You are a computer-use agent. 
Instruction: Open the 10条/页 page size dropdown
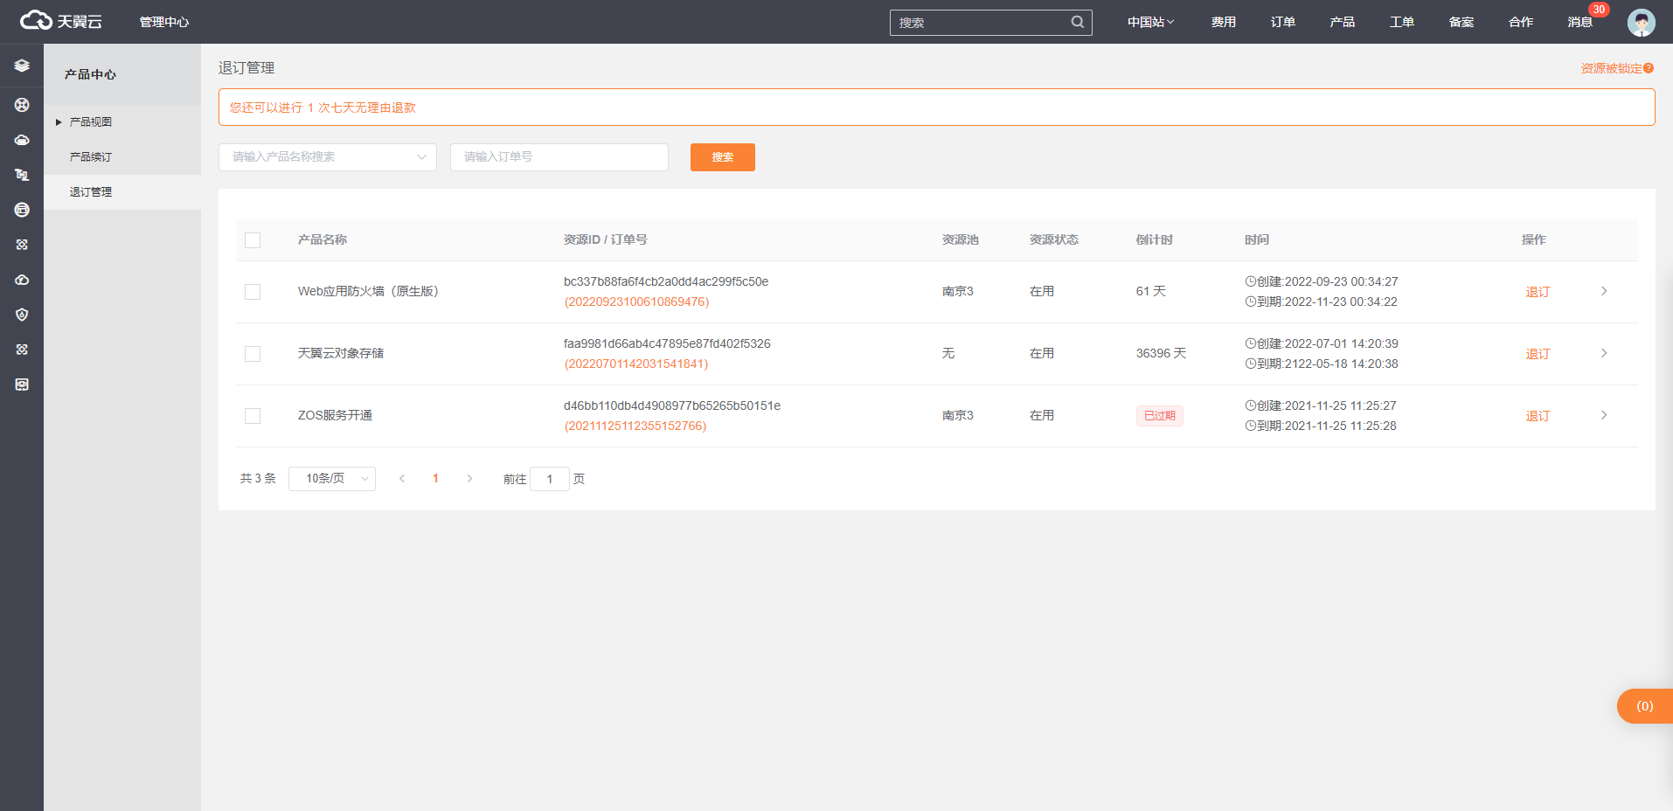332,478
